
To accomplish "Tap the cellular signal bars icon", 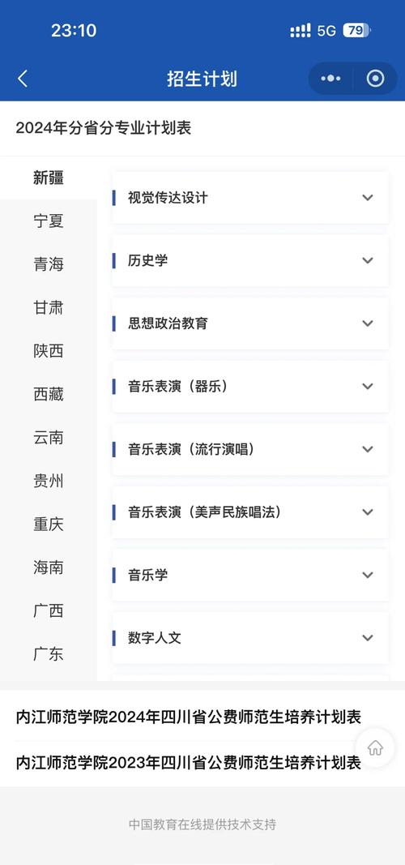I will (x=301, y=30).
